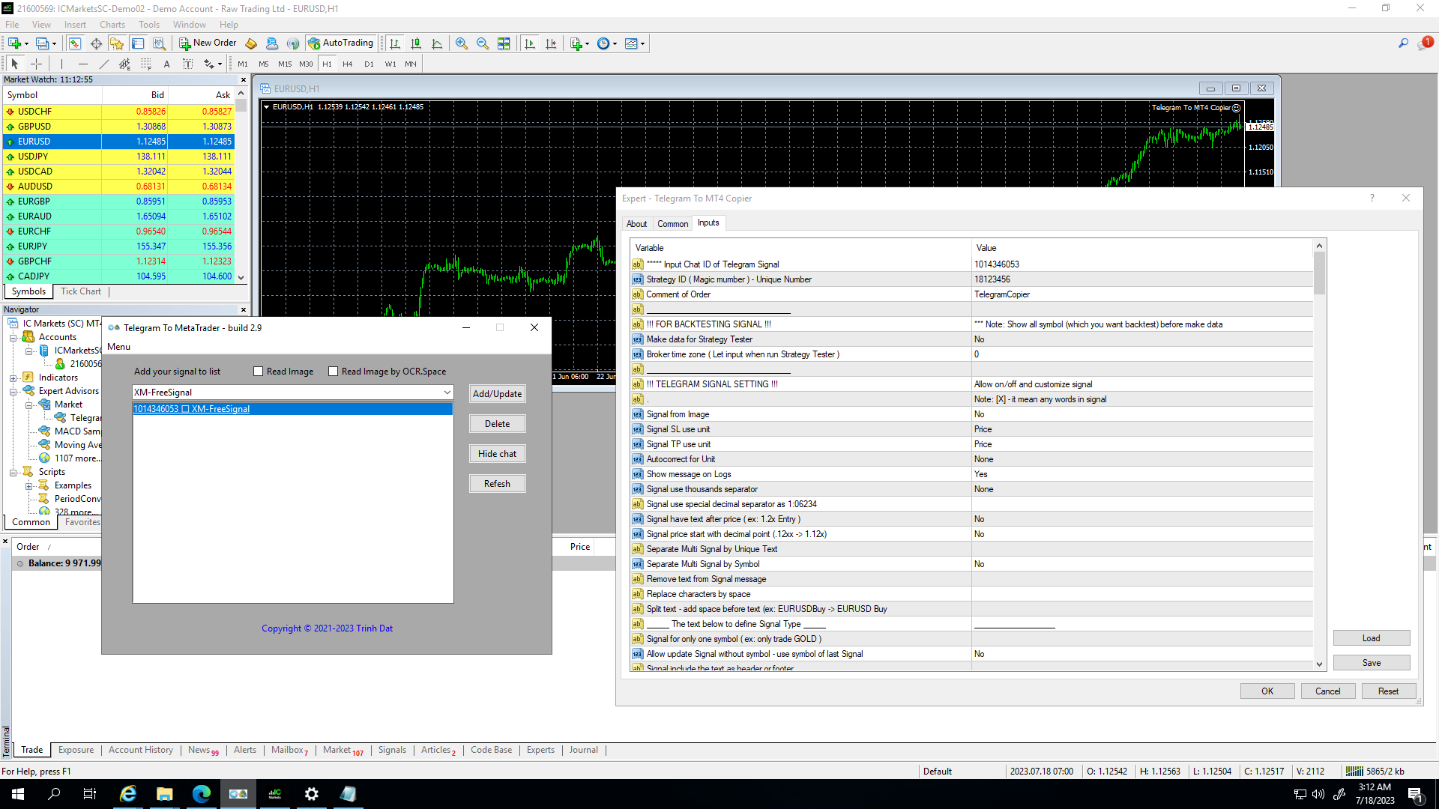The height and width of the screenshot is (809, 1439).
Task: Collapse the Expert Advisors tree node
Action: tap(13, 391)
